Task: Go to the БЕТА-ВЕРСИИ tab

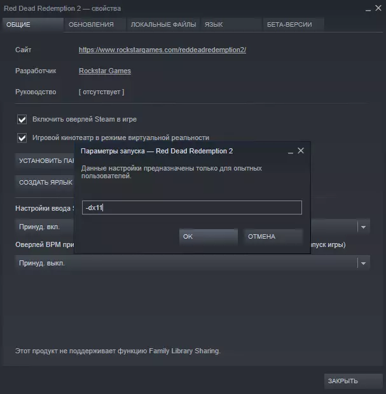Action: (x=293, y=24)
